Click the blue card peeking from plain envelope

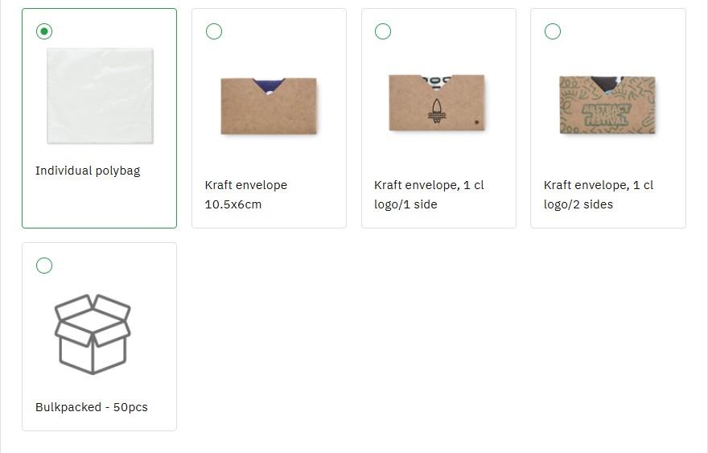(x=269, y=82)
